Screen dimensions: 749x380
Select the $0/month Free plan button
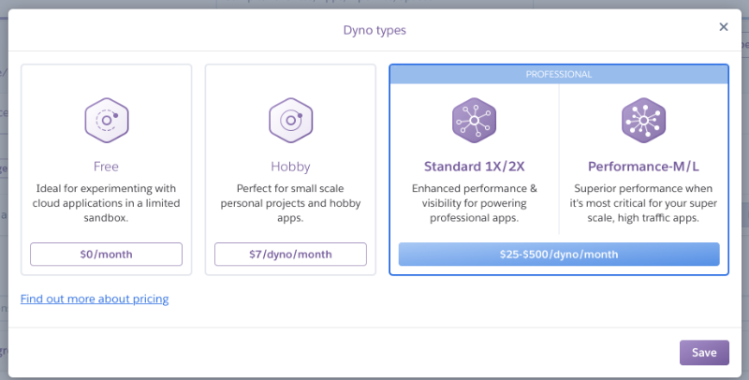[x=106, y=254]
